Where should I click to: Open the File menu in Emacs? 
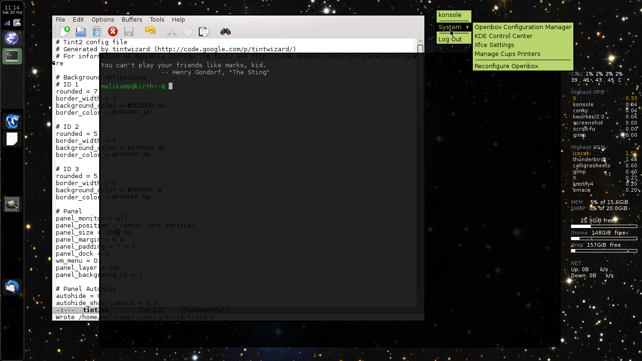(x=61, y=19)
